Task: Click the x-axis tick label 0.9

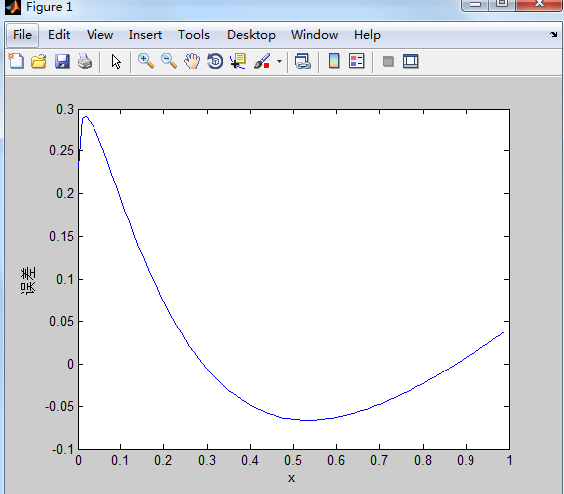Action: [467, 460]
